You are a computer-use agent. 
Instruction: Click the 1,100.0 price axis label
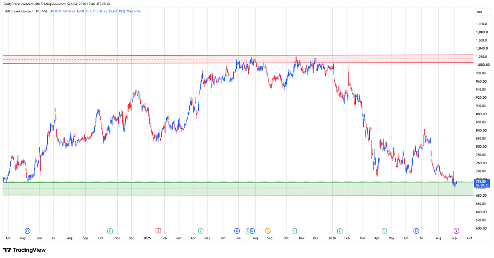[482, 24]
